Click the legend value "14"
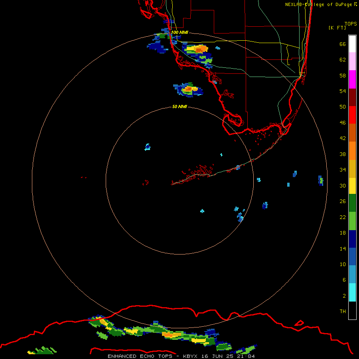Image resolution: width=359 pixels, height=359 pixels. pos(343,249)
